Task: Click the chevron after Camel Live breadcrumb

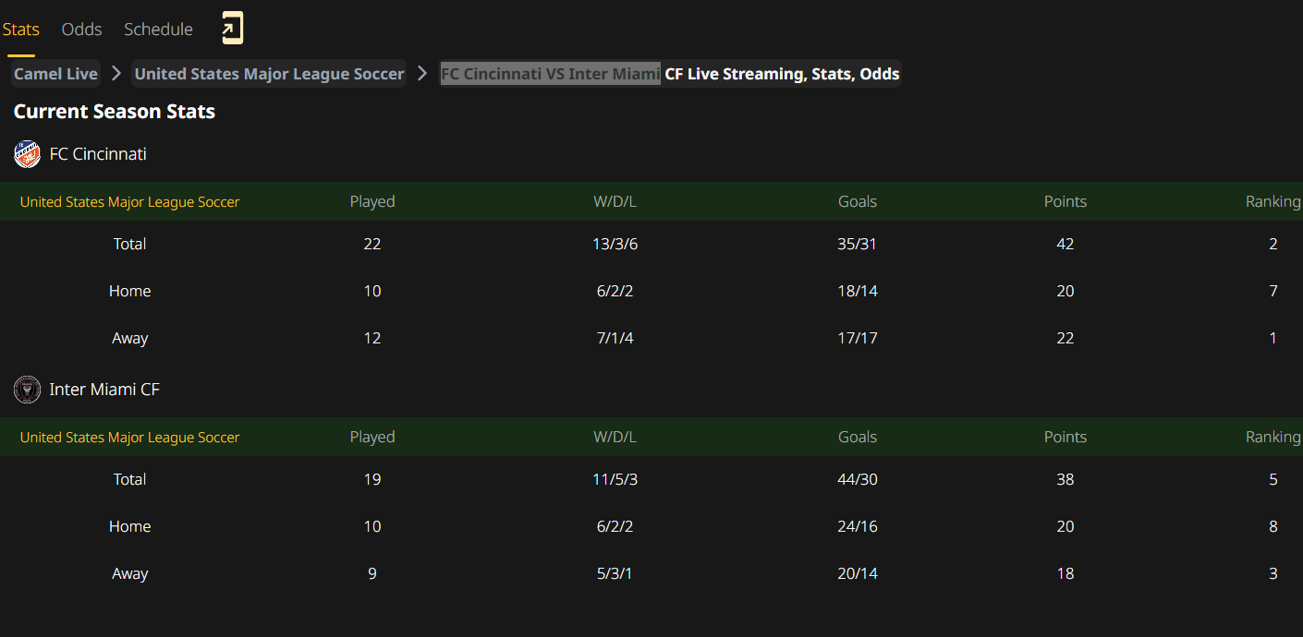Action: pos(116,74)
